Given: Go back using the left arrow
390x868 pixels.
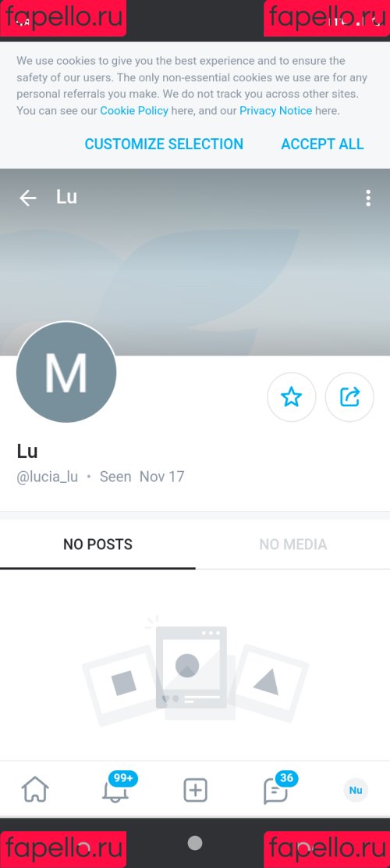Looking at the screenshot, I should [x=27, y=198].
